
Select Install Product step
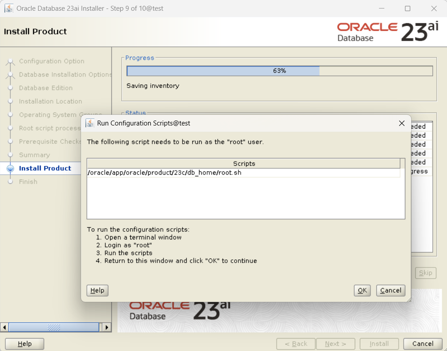coord(45,168)
